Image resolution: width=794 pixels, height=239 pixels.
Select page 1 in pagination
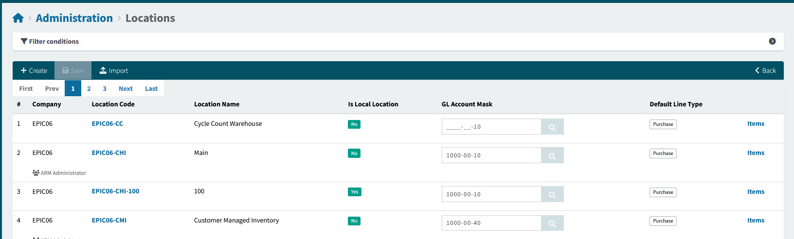click(73, 88)
